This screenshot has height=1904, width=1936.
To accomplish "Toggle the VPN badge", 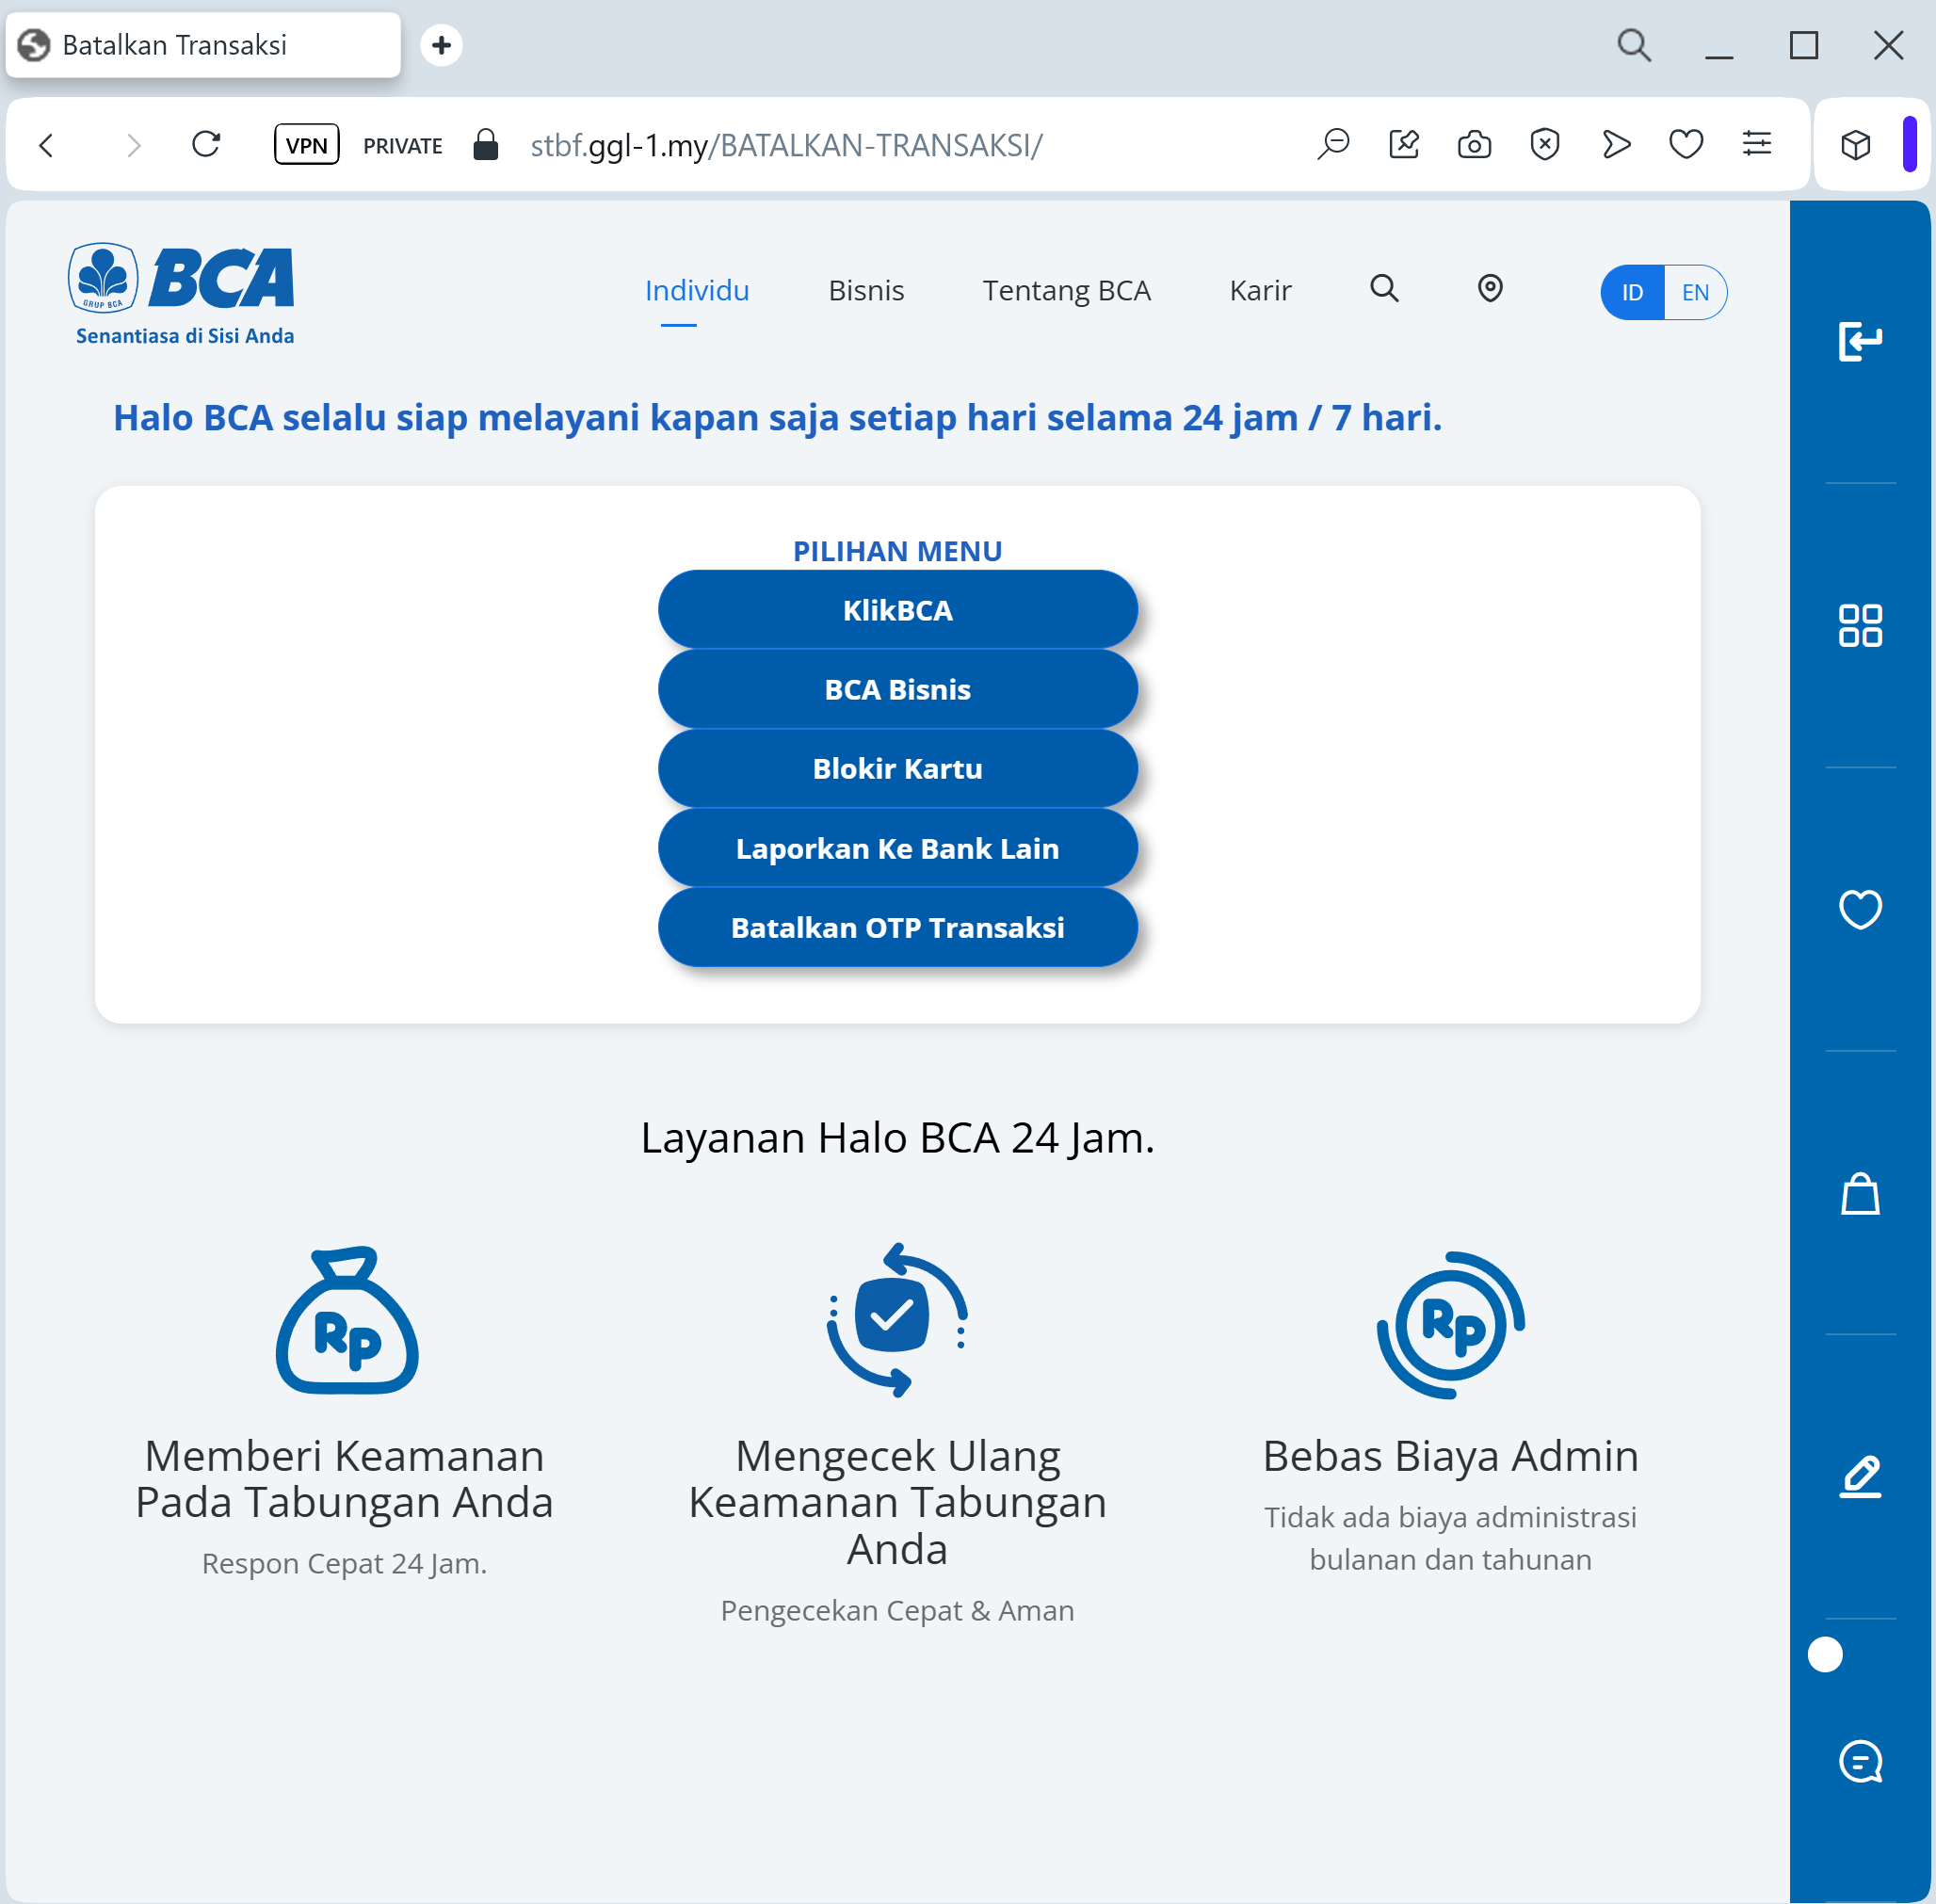I will 306,145.
